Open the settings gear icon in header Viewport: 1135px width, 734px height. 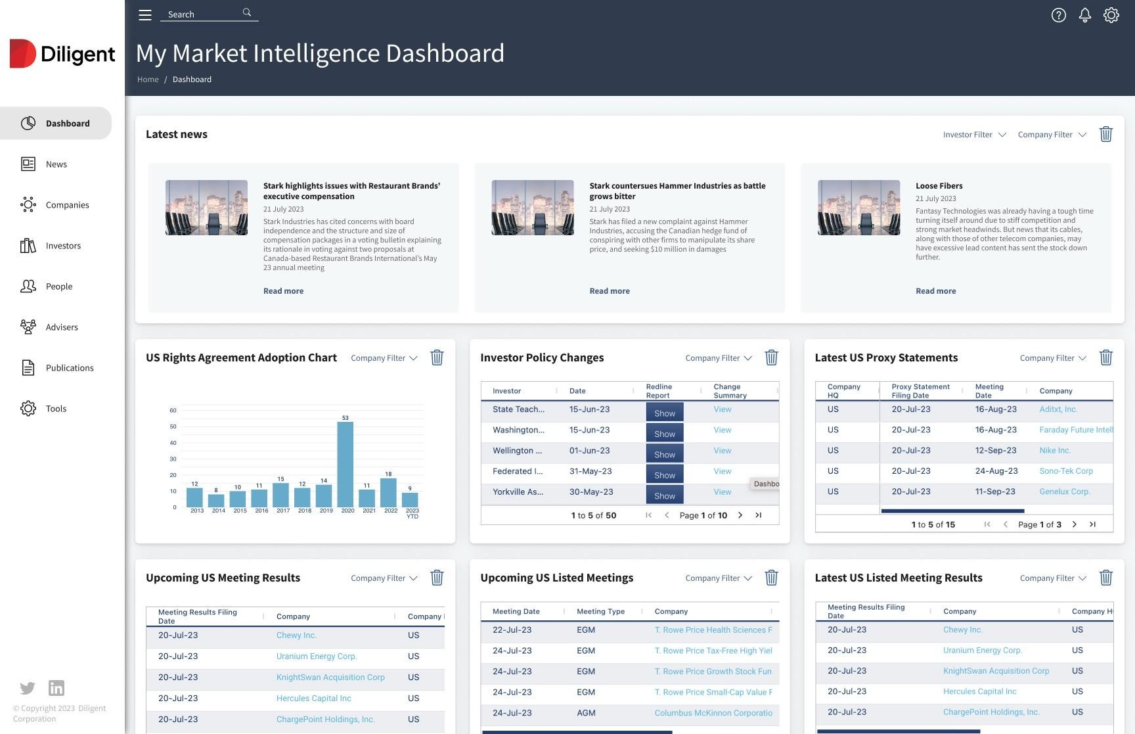point(1111,15)
